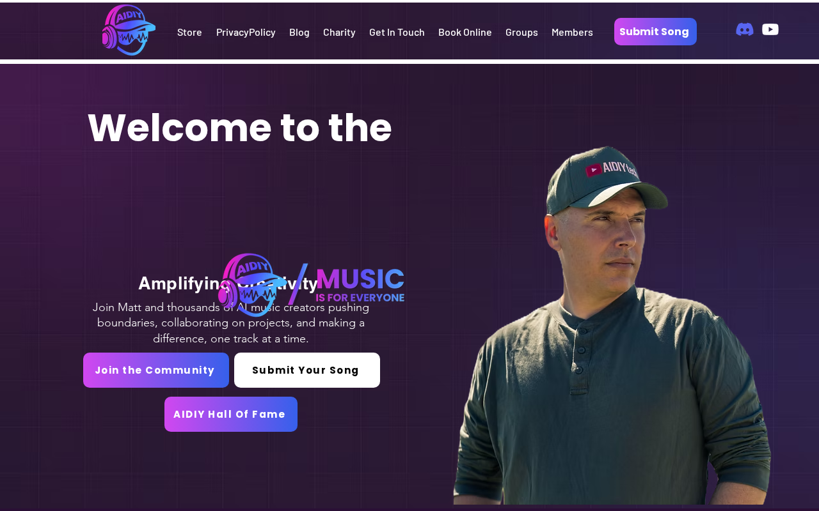This screenshot has width=819, height=511.
Task: Click the Submit Song header button
Action: pos(655,31)
